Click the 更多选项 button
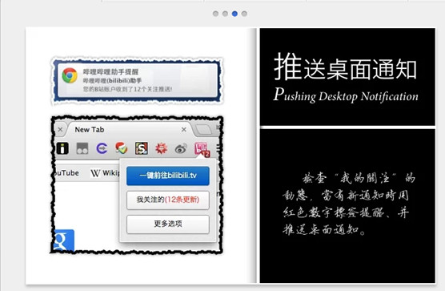The height and width of the screenshot is (291, 445). click(x=168, y=224)
